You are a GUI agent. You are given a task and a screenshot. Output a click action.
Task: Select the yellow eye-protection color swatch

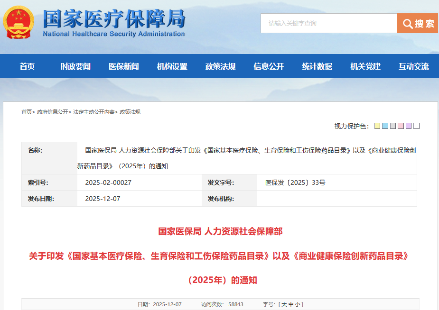[x=377, y=126]
